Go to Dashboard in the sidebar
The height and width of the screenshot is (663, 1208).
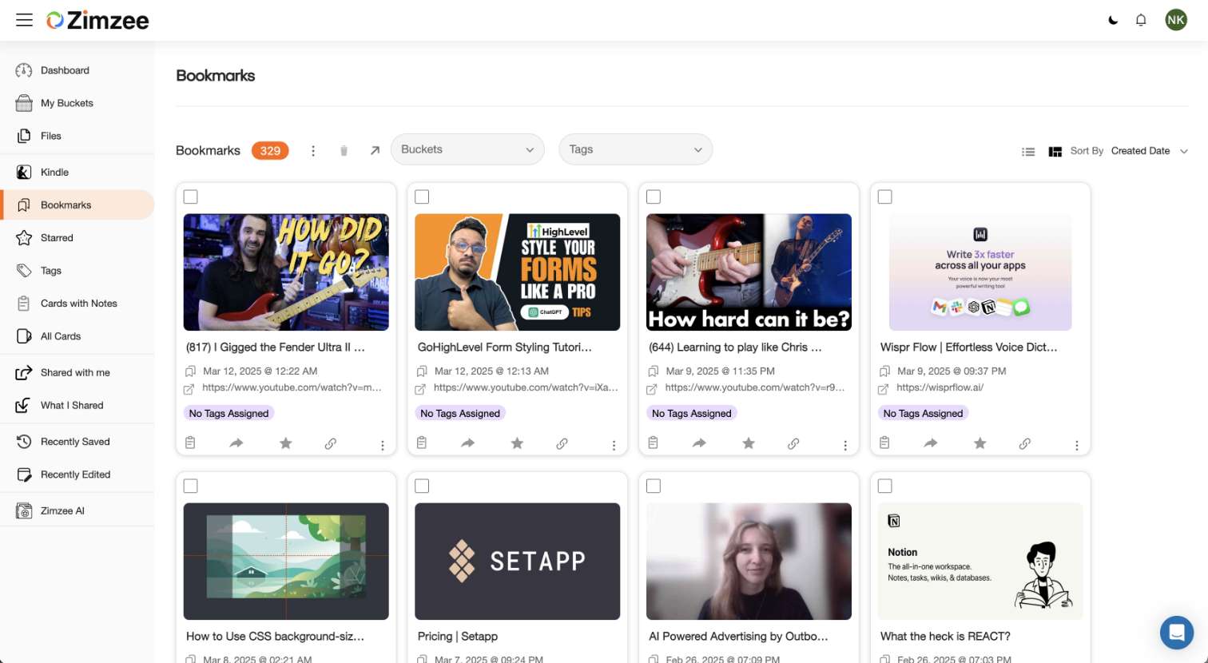click(77, 70)
